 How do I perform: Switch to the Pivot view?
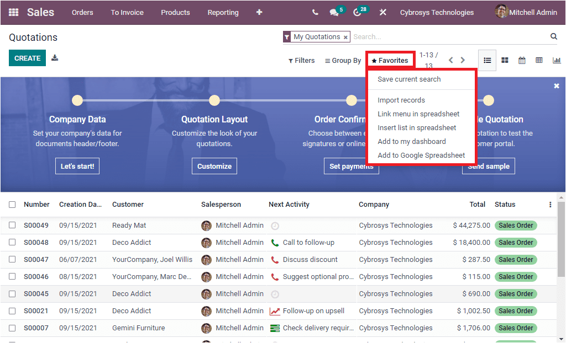tap(539, 60)
